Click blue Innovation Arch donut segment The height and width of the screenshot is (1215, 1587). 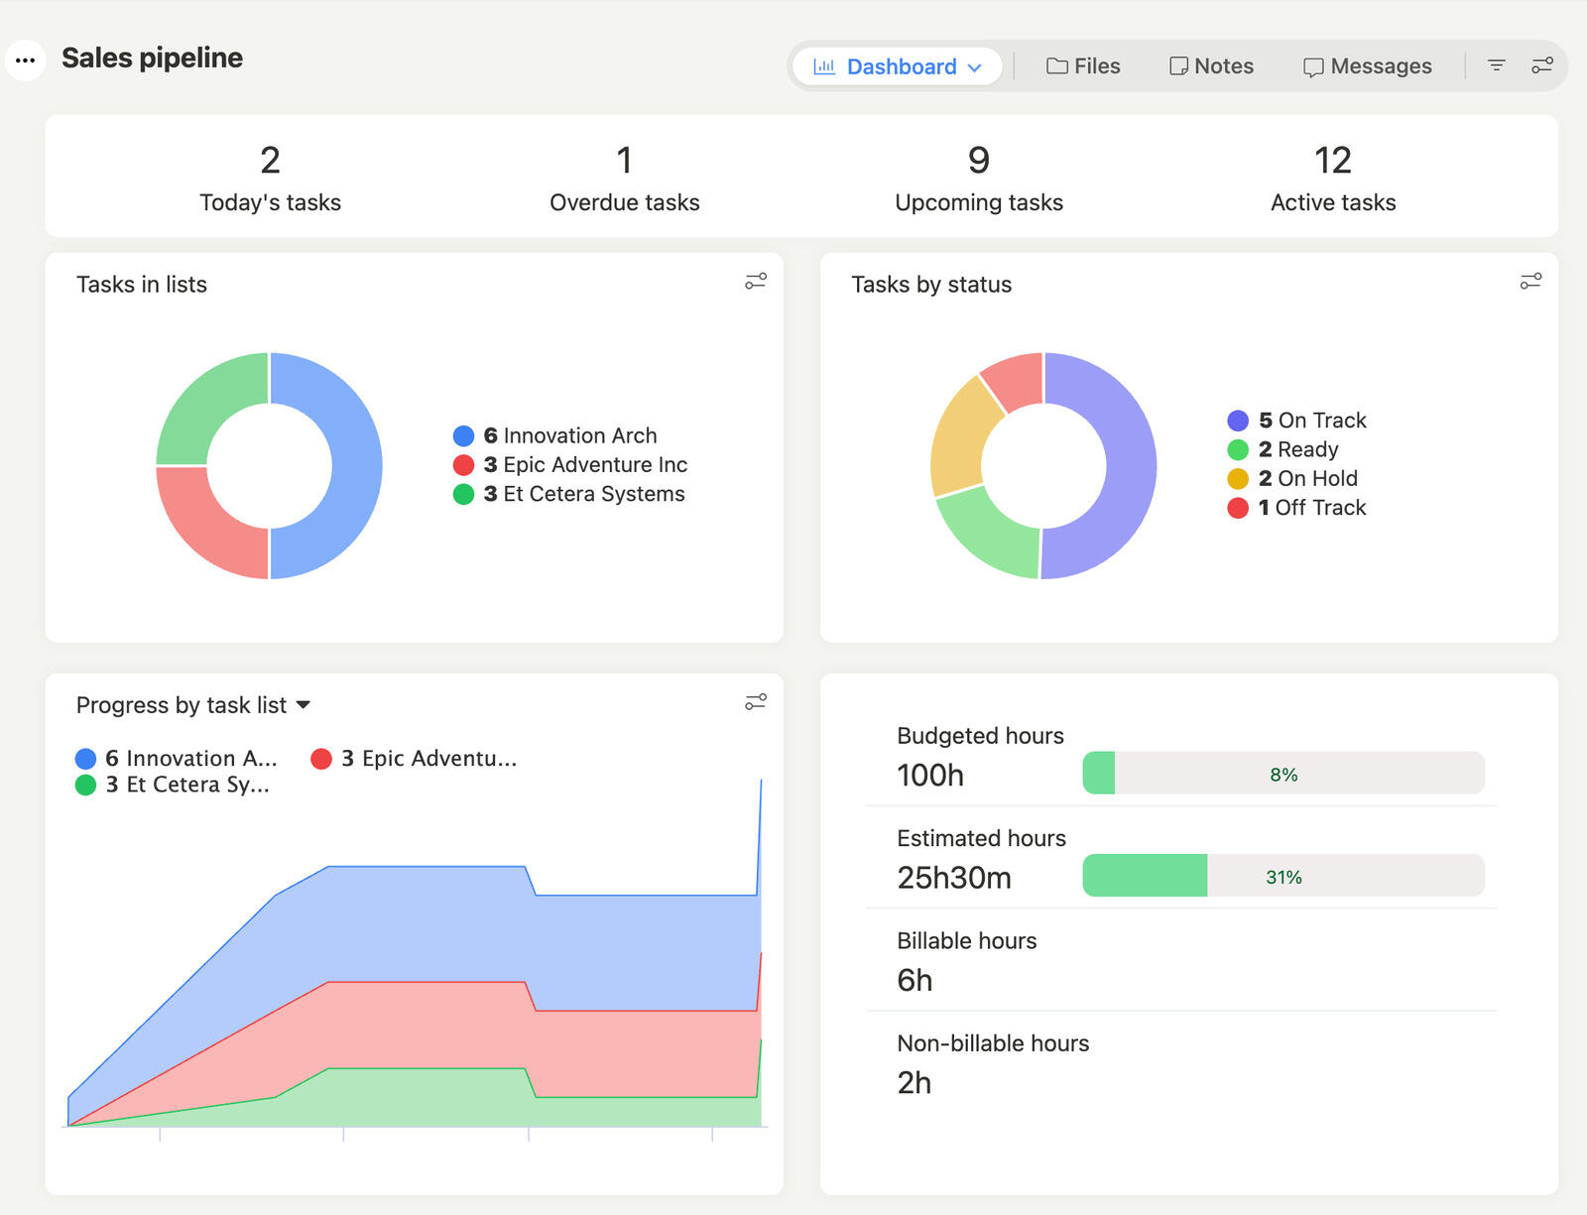click(355, 466)
